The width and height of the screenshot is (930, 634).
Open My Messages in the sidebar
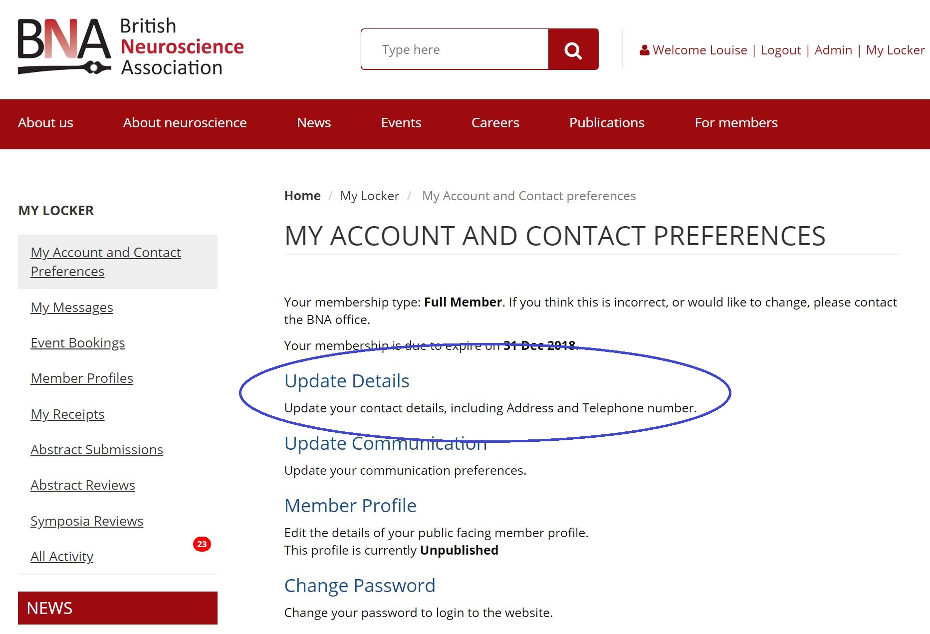[72, 308]
